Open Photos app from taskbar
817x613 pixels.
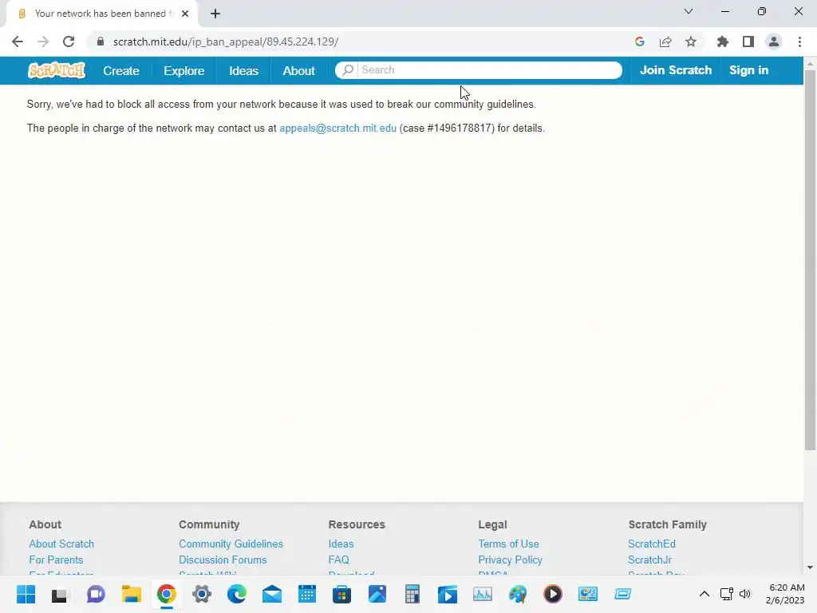pos(377,594)
